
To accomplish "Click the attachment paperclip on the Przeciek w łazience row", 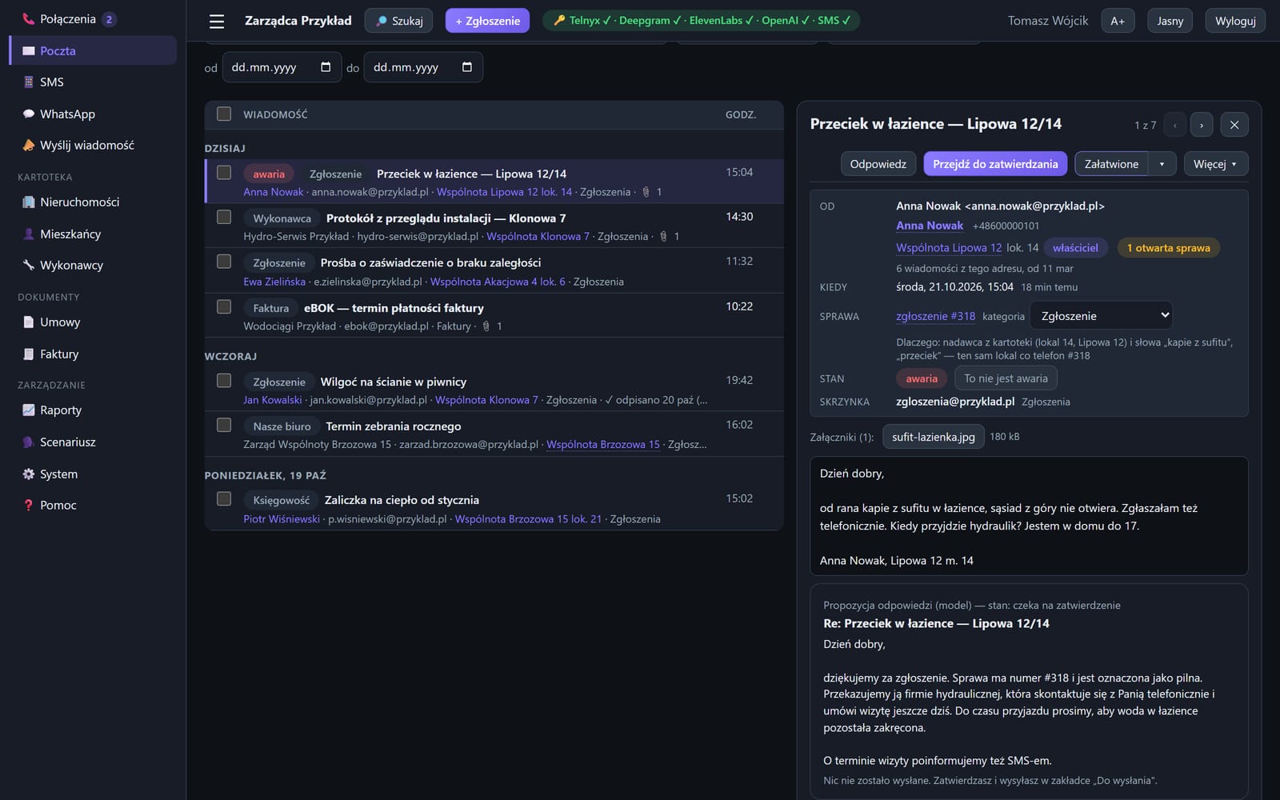I will [646, 192].
